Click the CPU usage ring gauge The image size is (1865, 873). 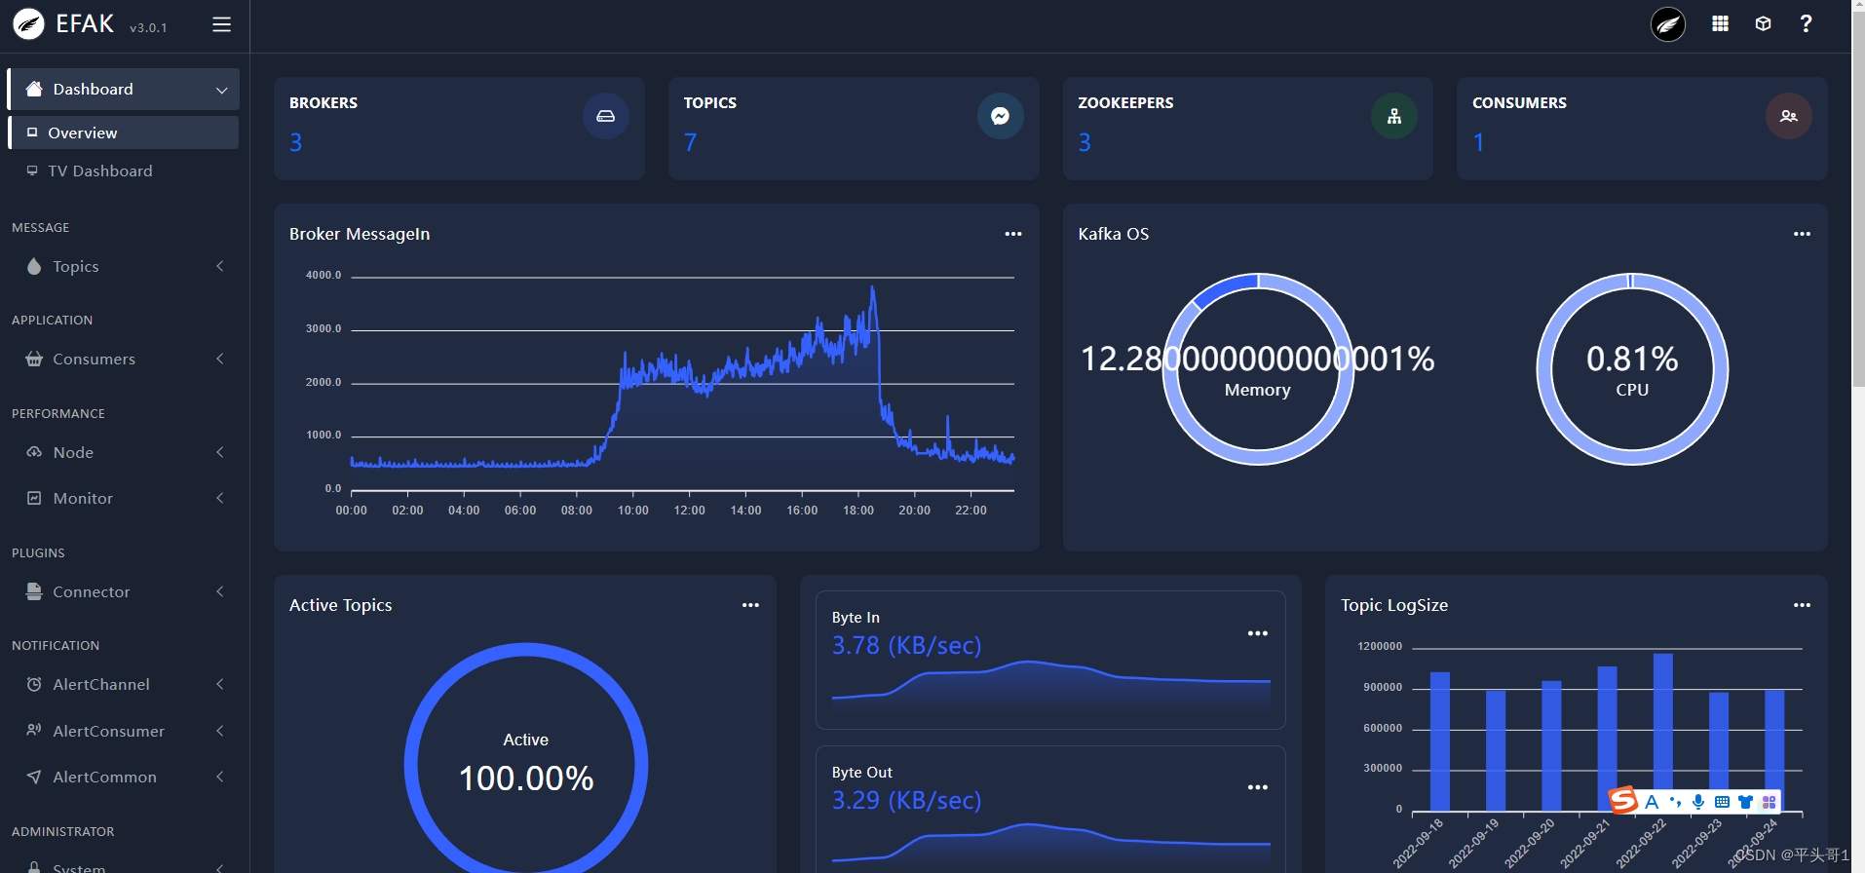[1632, 369]
